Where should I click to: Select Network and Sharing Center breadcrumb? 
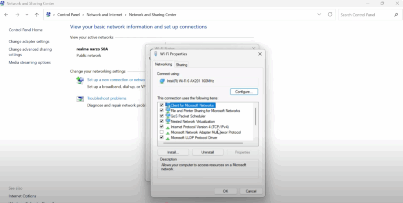pos(153,15)
